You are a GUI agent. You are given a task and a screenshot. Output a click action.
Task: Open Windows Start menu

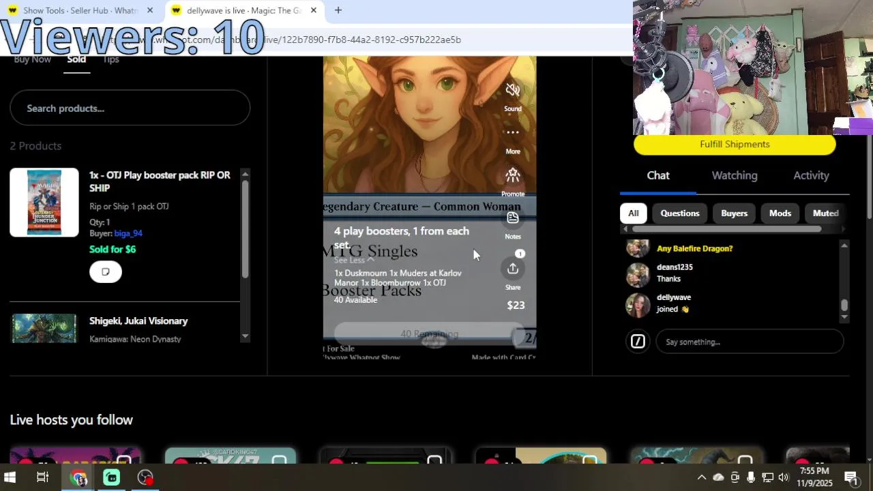(10, 477)
